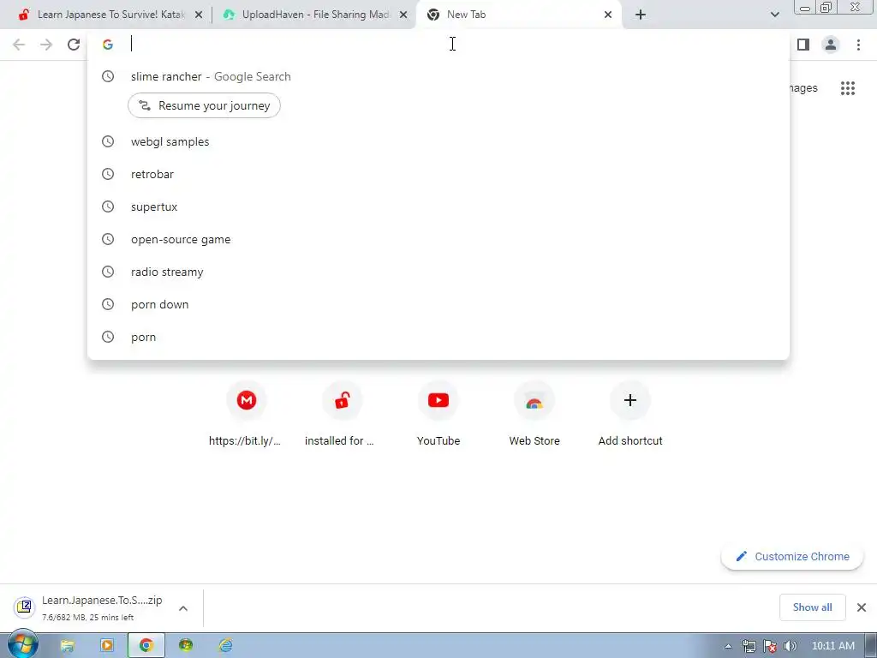Click the network tray icon
Image resolution: width=877 pixels, height=658 pixels.
click(749, 646)
